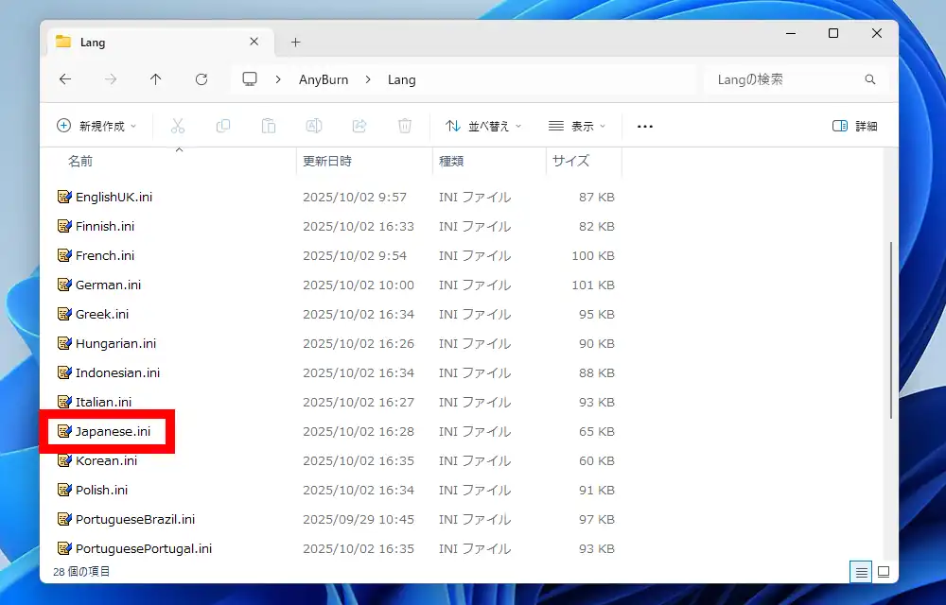Click AnyBurn in the breadcrumb path
946x605 pixels.
pos(324,79)
